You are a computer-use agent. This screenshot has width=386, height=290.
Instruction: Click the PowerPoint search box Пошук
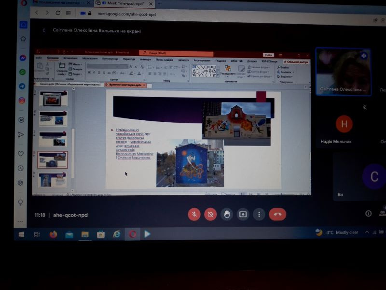pos(176,53)
